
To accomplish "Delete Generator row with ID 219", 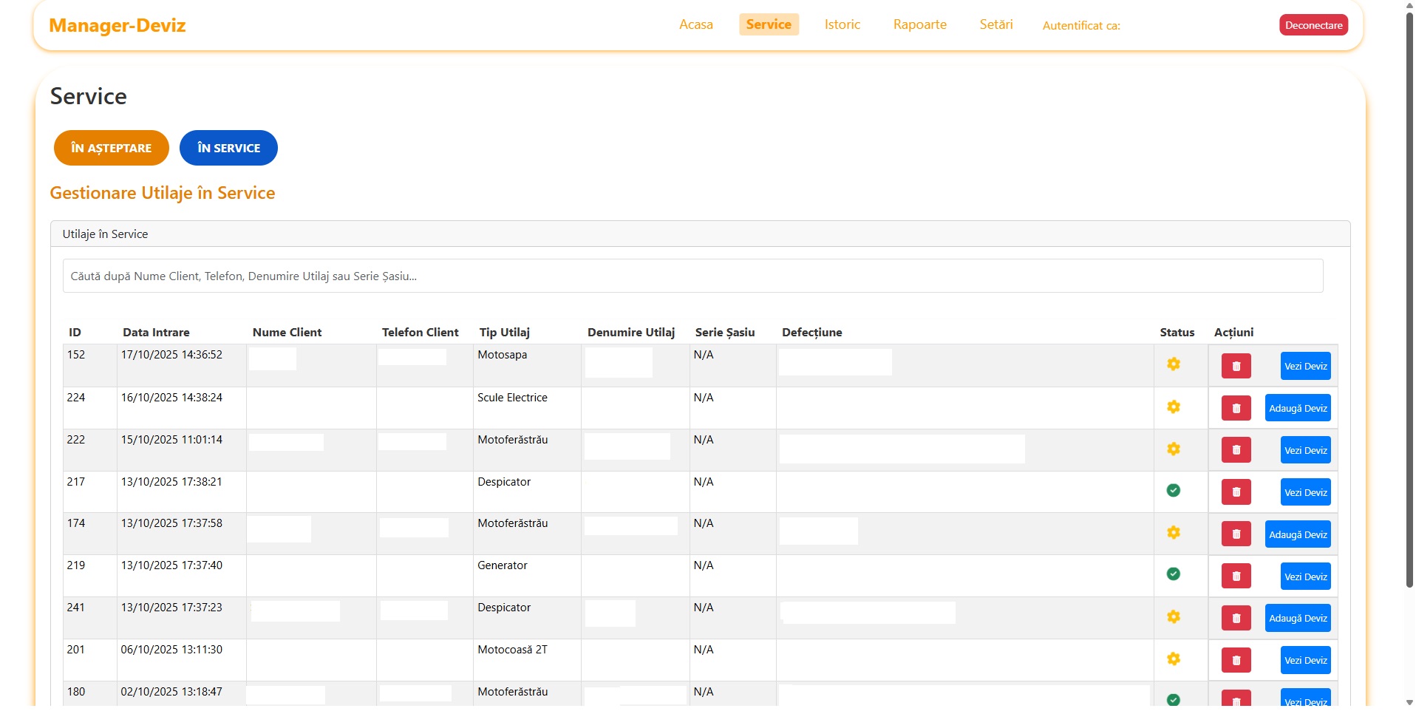I will coord(1236,577).
